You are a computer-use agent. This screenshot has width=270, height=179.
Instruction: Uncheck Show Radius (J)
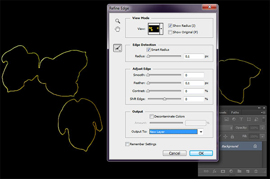170,26
